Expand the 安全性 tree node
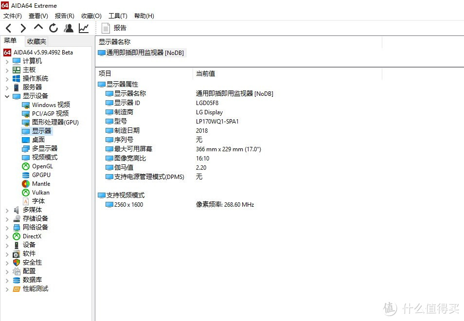Image resolution: width=464 pixels, height=321 pixels. tap(7, 263)
